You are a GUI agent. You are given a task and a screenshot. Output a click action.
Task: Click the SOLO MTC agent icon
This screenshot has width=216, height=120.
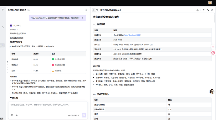click(x=11, y=26)
